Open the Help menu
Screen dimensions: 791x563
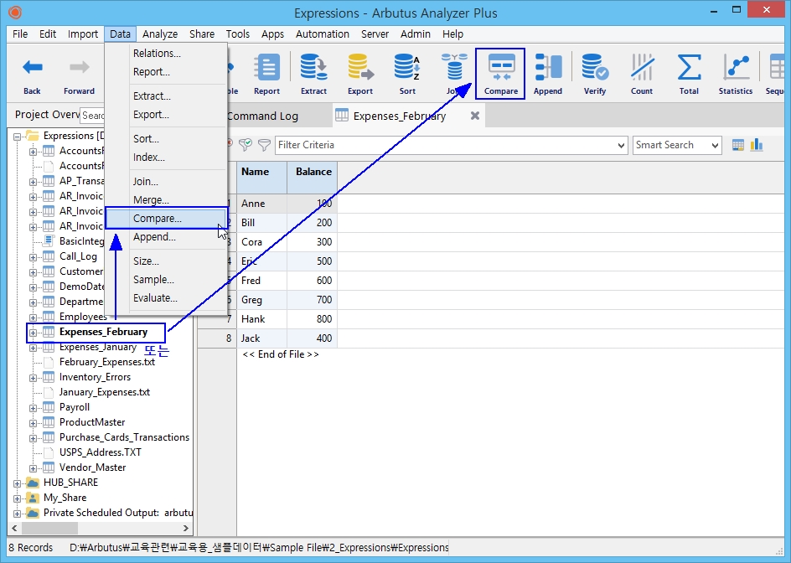[x=452, y=34]
